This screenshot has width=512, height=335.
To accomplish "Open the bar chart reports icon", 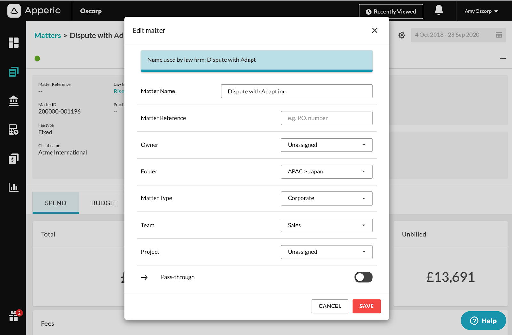I will point(13,187).
